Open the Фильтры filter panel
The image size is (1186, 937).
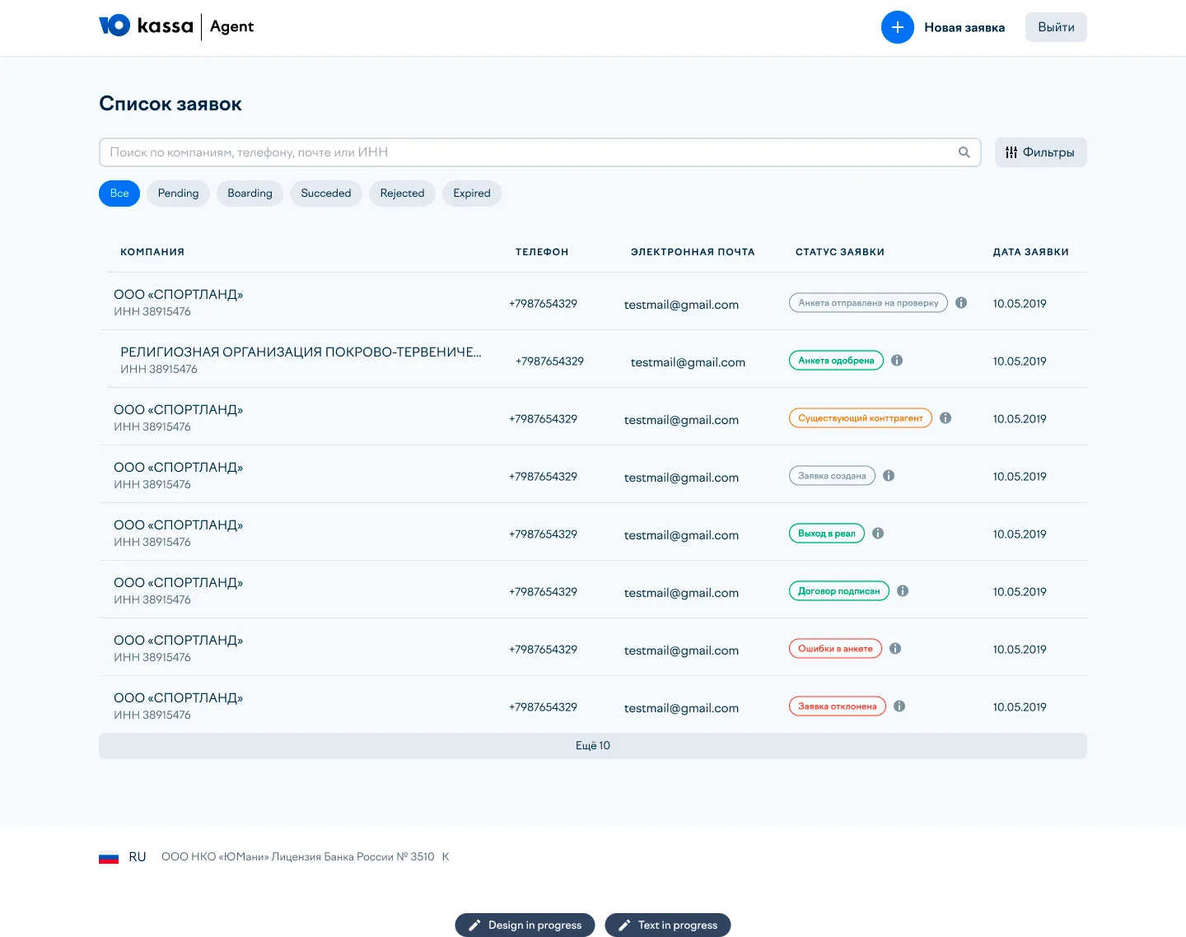[x=1040, y=152]
